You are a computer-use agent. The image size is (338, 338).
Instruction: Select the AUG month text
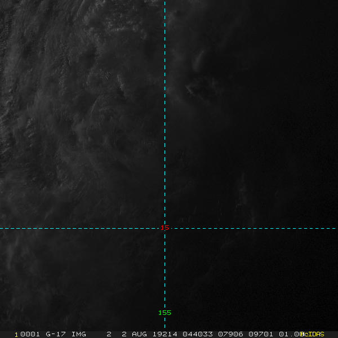coord(139,334)
